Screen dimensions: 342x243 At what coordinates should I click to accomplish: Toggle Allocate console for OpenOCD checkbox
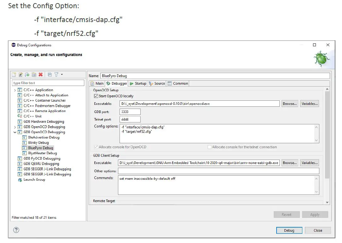(x=96, y=147)
